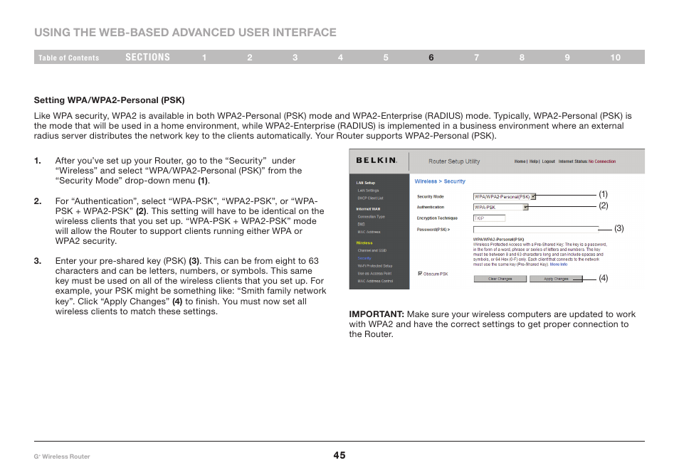Jump to section 8 in section bar
Viewport: 679px width, 475px height.
point(522,58)
